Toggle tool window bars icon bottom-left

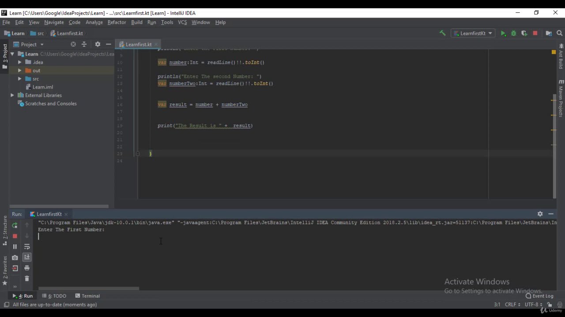[6, 305]
